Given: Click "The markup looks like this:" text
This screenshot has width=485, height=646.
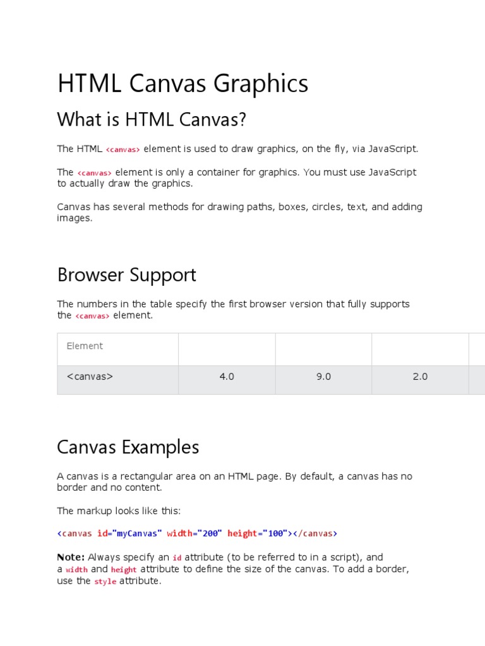Looking at the screenshot, I should 119,510.
